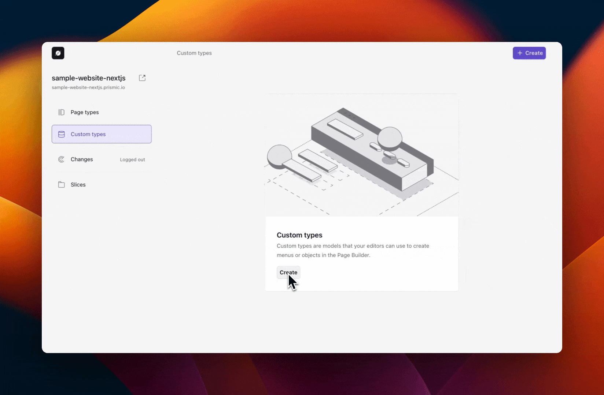Viewport: 604px width, 395px height.
Task: Click the Logged out label
Action: pyautogui.click(x=132, y=159)
